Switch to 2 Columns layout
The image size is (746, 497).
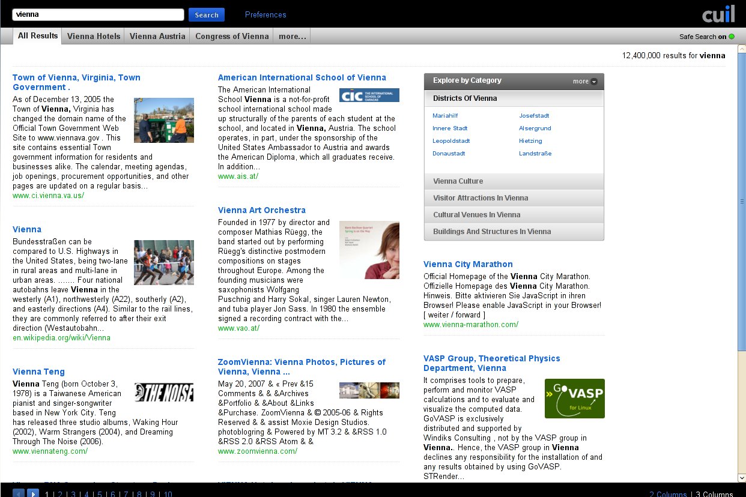667,494
